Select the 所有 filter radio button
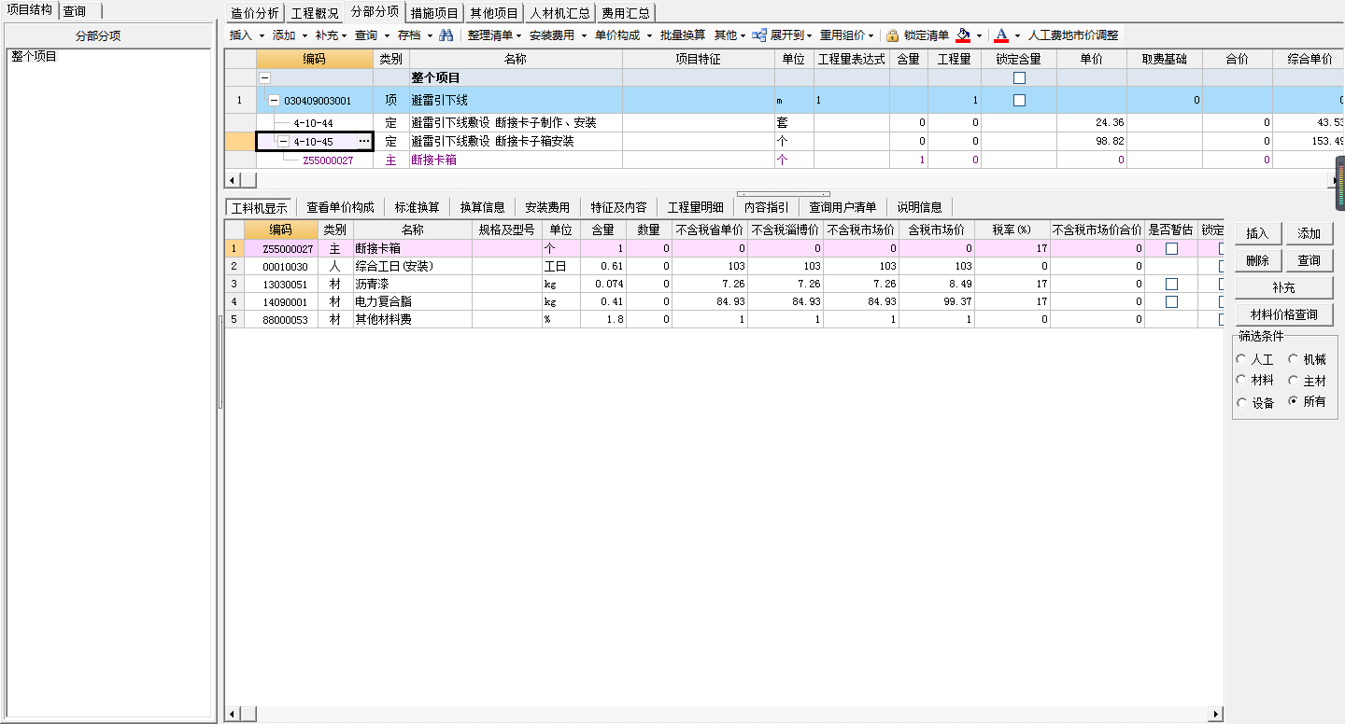Screen dimensions: 1345x724 point(1294,402)
